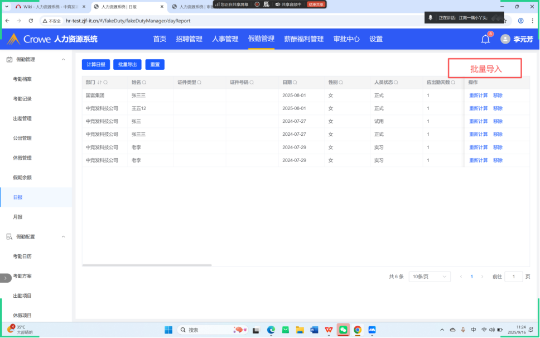This screenshot has height=338, width=540.
Task: Collapse the 假勤管理 sidebar group
Action: coord(64,59)
